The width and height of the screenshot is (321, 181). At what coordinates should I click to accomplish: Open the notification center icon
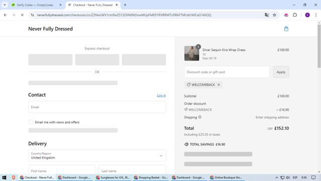click(x=313, y=177)
